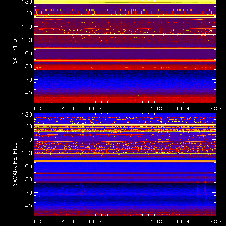Click the 14:40 time label under San Vito plot

(154, 108)
